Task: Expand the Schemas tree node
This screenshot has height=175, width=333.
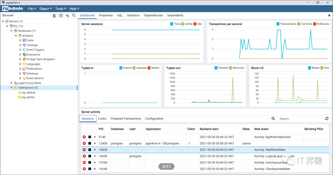Action: (x=20, y=73)
